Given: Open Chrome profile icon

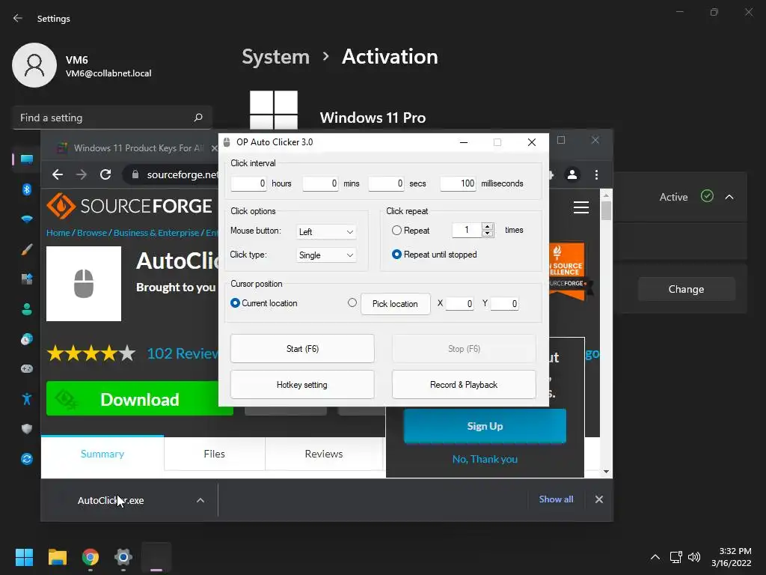Looking at the screenshot, I should point(572,174).
